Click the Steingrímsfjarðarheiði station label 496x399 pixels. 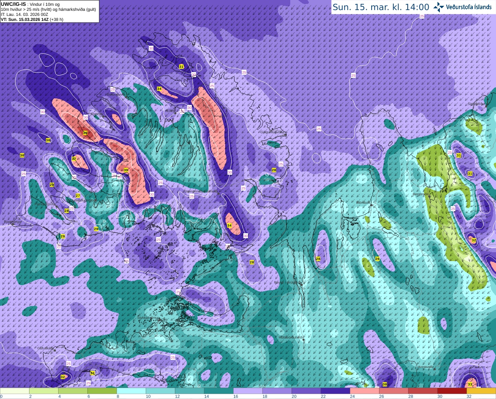(x=201, y=191)
